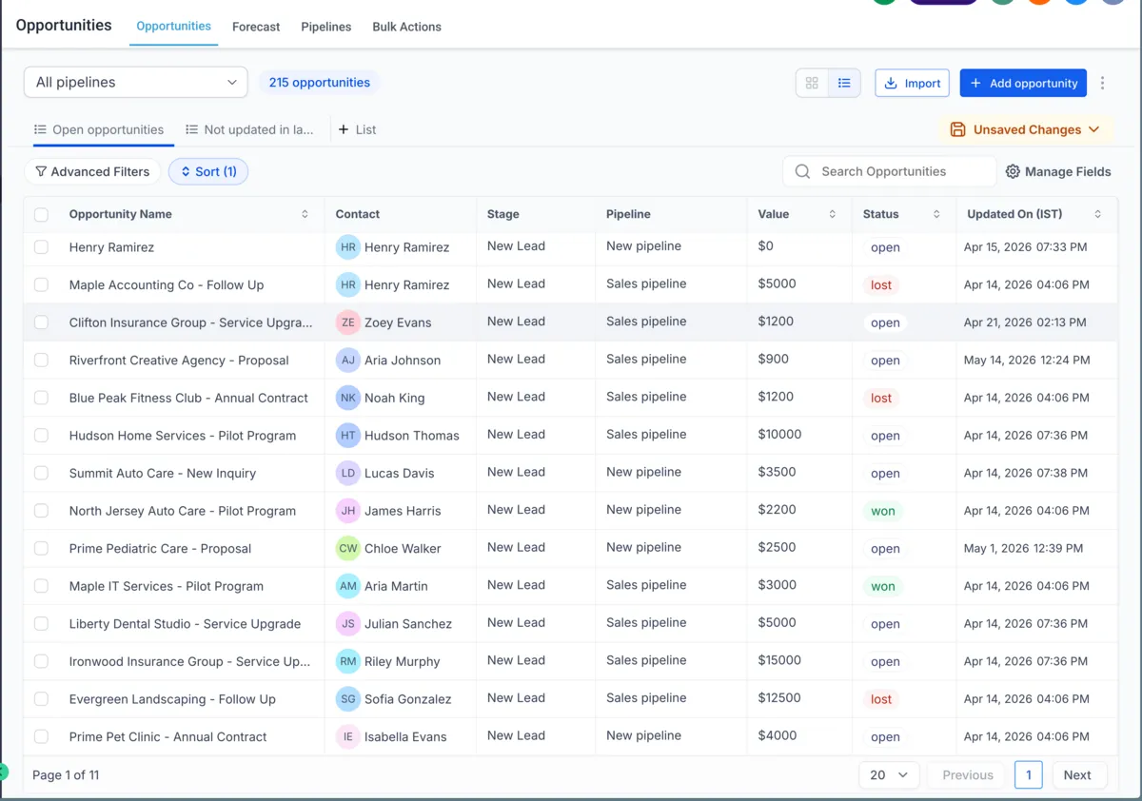Click the lost status badge for Maple Accounting

[x=881, y=285]
